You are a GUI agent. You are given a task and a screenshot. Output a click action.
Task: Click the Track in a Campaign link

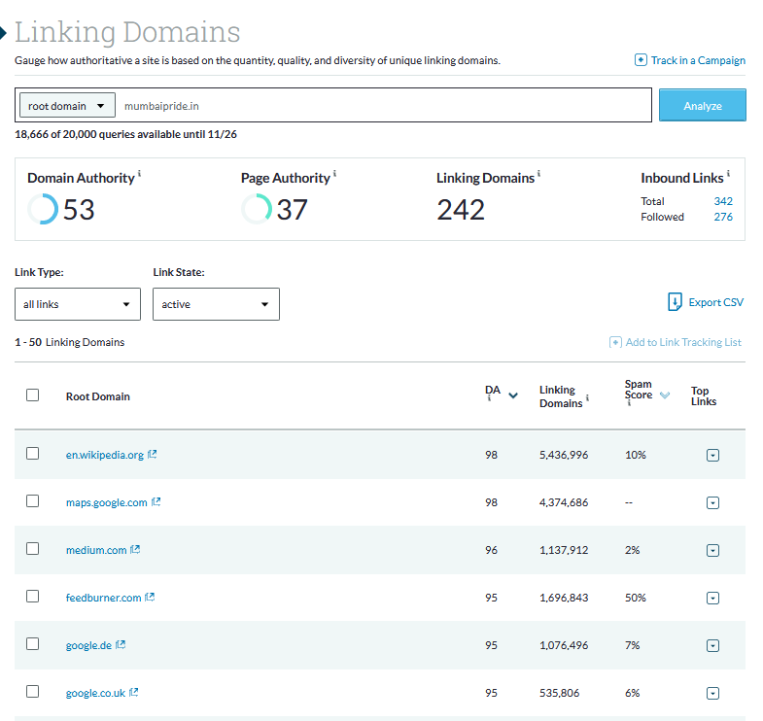pos(698,60)
